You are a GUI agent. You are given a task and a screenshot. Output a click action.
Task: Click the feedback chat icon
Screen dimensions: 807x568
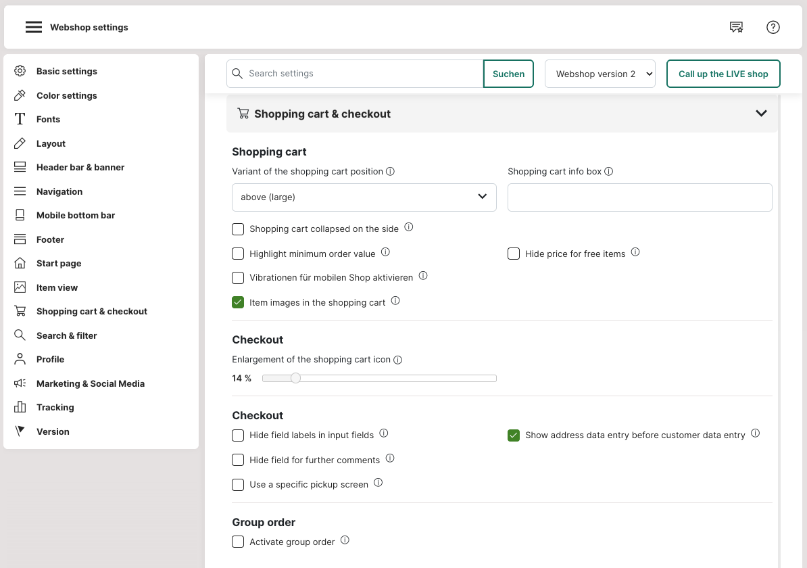736,27
